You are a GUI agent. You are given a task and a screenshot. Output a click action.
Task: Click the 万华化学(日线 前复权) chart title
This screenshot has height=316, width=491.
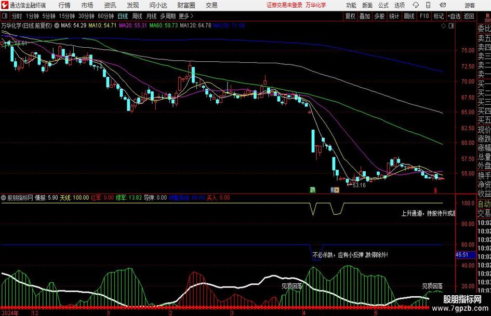[26, 25]
